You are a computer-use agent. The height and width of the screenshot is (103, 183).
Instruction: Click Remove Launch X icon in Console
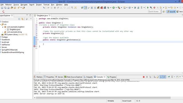[x=147, y=77]
